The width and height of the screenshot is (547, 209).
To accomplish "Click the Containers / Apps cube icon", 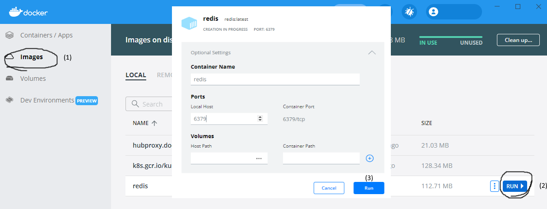I will pos(9,35).
